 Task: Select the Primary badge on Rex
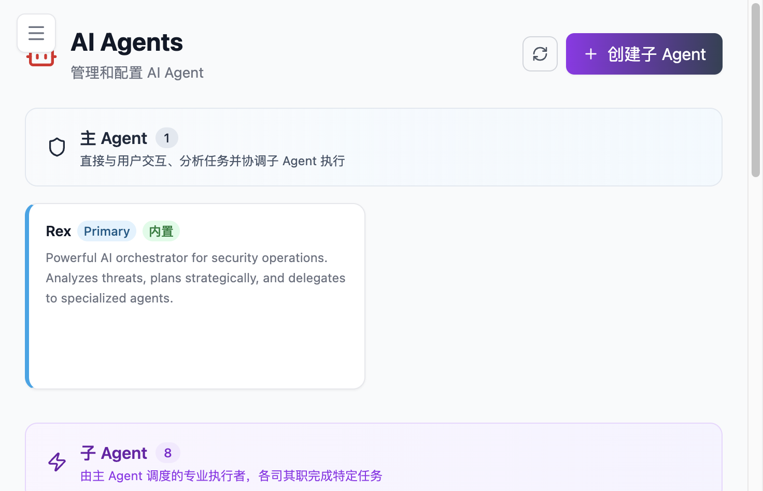point(107,231)
